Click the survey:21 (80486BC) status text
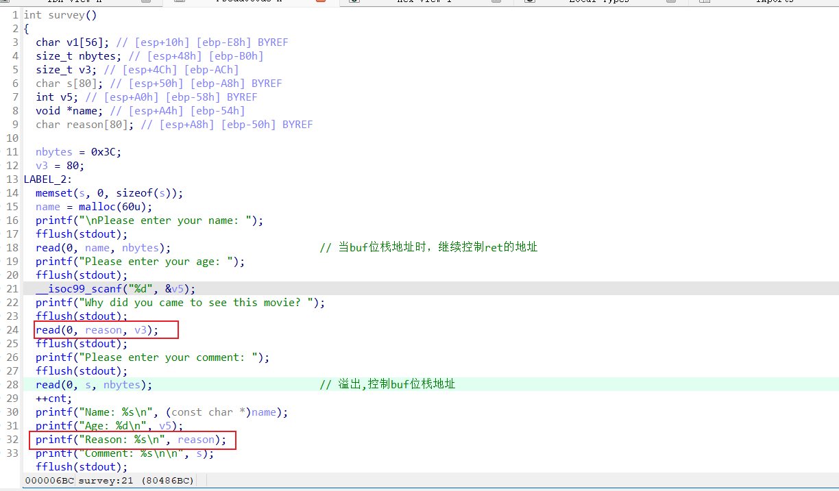The width and height of the screenshot is (839, 491). click(136, 481)
